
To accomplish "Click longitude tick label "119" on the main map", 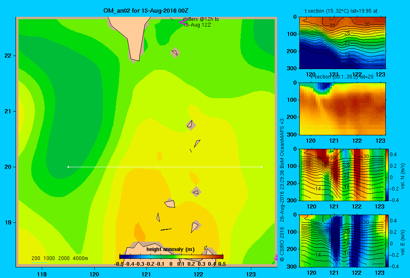I will click(42, 274).
